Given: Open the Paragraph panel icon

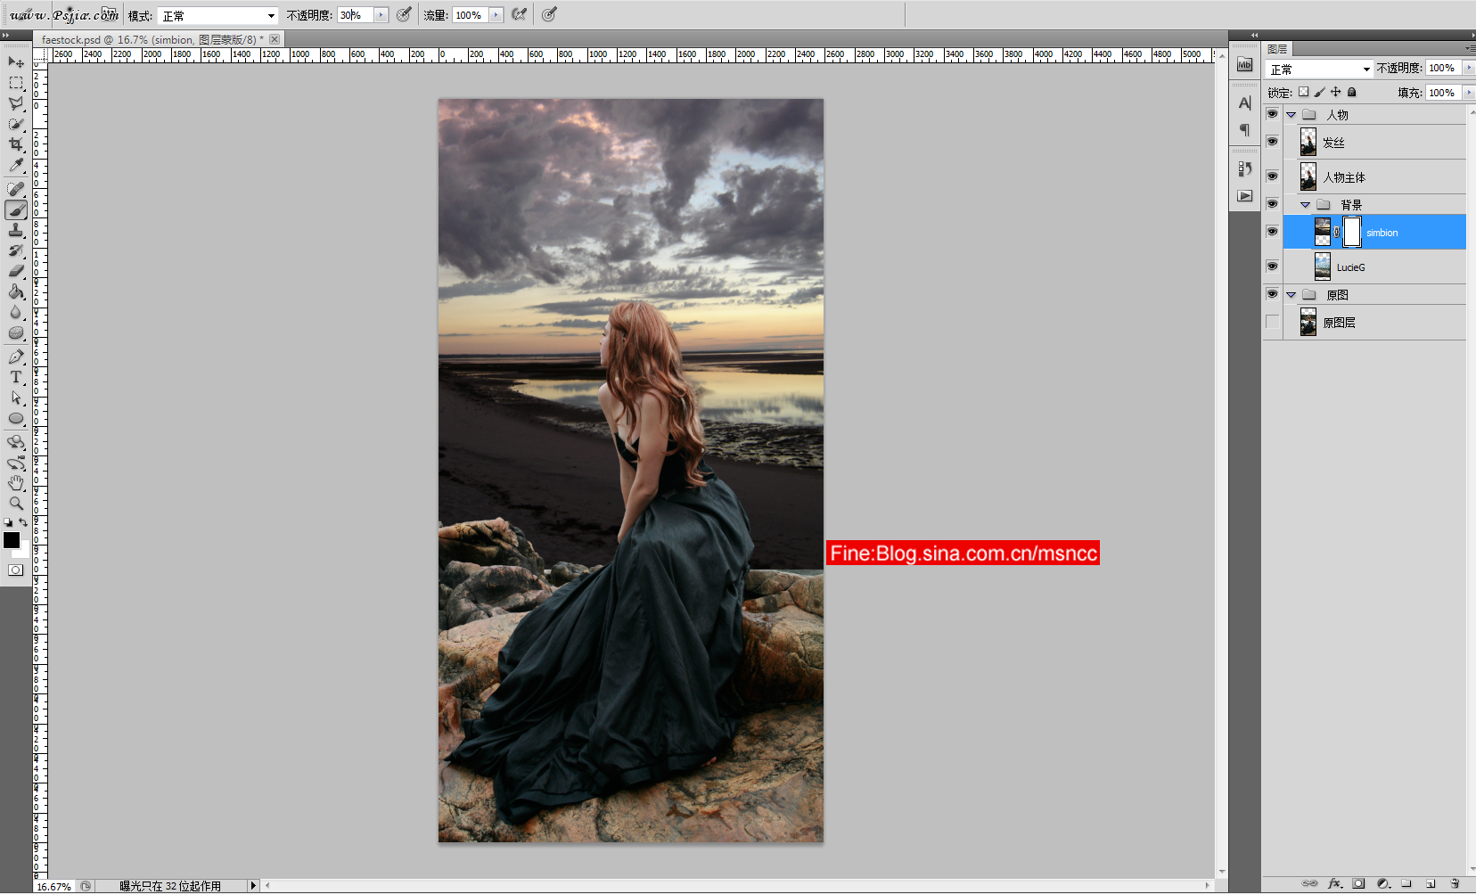Looking at the screenshot, I should [1245, 130].
